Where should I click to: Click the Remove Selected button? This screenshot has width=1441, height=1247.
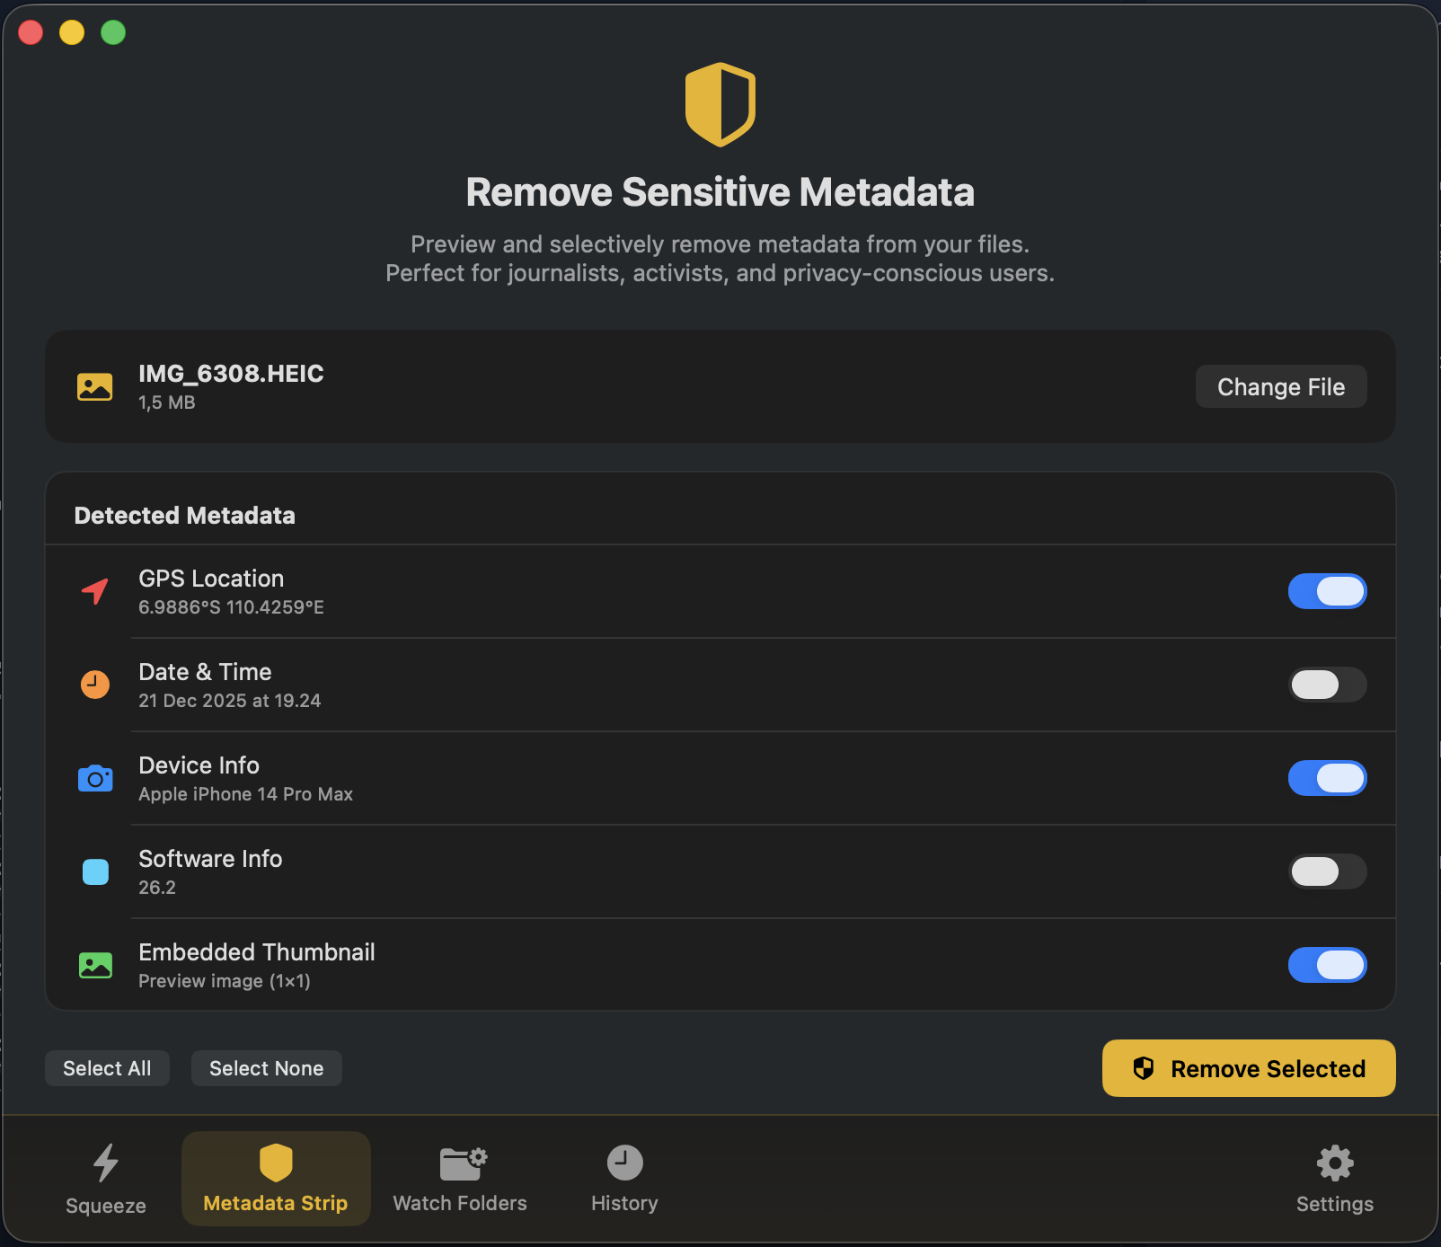(x=1248, y=1068)
